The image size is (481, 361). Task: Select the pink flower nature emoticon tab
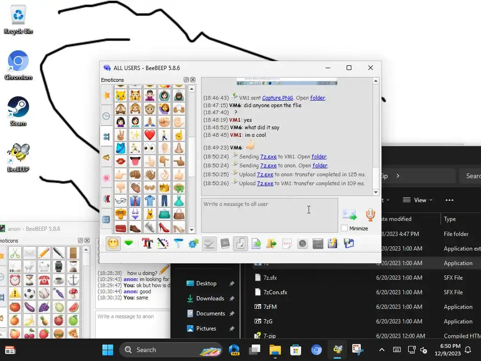coord(107,178)
